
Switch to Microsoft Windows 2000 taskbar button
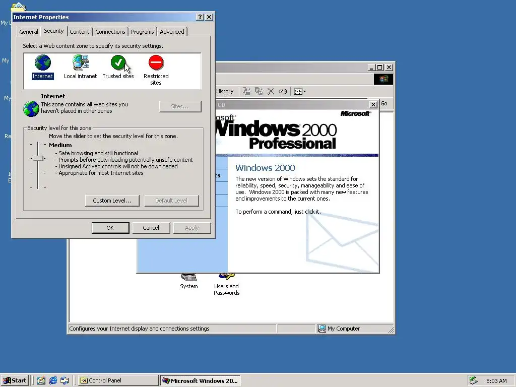coord(201,381)
